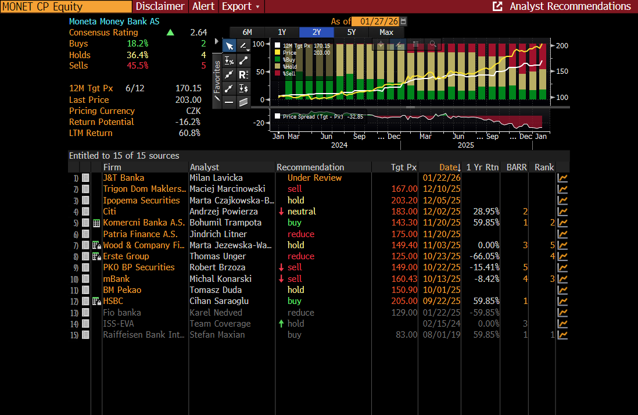Image resolution: width=638 pixels, height=415 pixels.
Task: Switch chart range to 1Y tab
Action: pyautogui.click(x=282, y=32)
